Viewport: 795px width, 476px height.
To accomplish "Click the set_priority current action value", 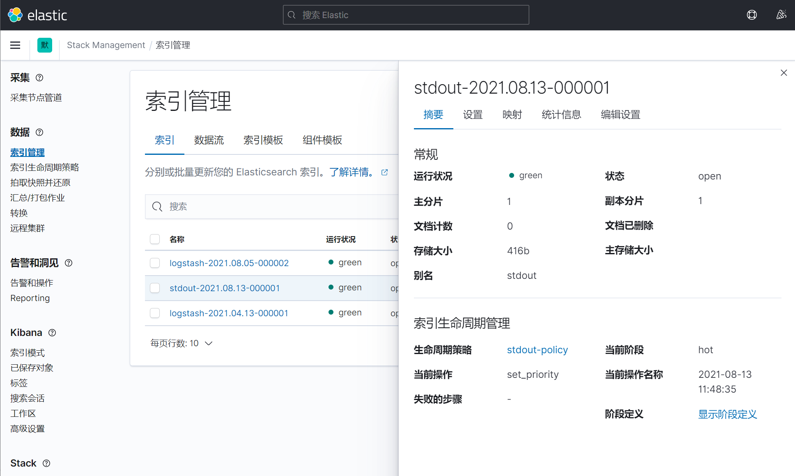I will (x=533, y=375).
